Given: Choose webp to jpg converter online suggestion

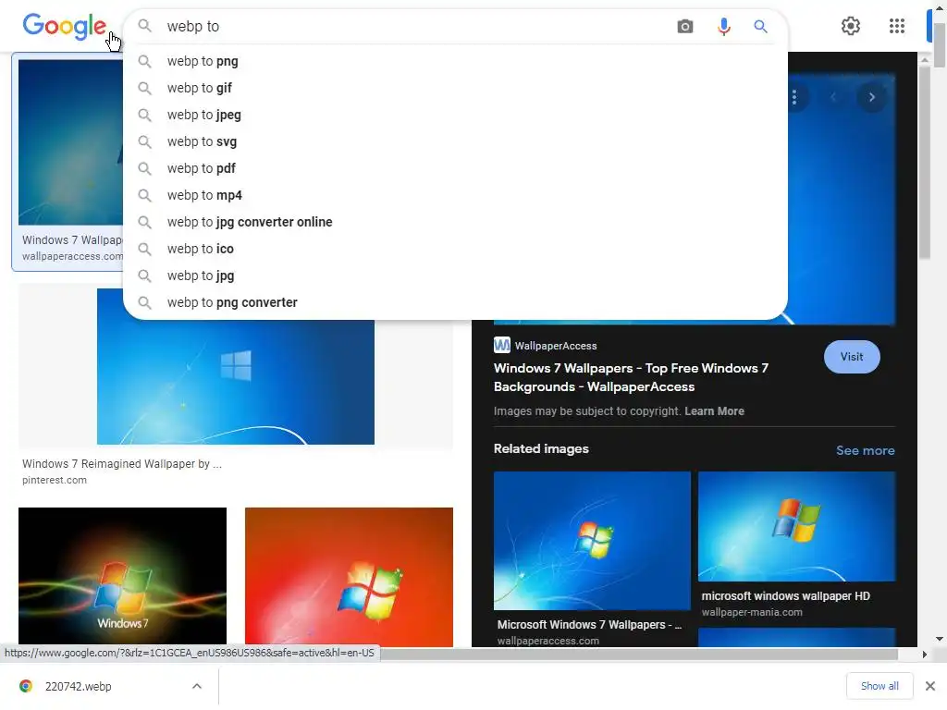Looking at the screenshot, I should tap(455, 222).
